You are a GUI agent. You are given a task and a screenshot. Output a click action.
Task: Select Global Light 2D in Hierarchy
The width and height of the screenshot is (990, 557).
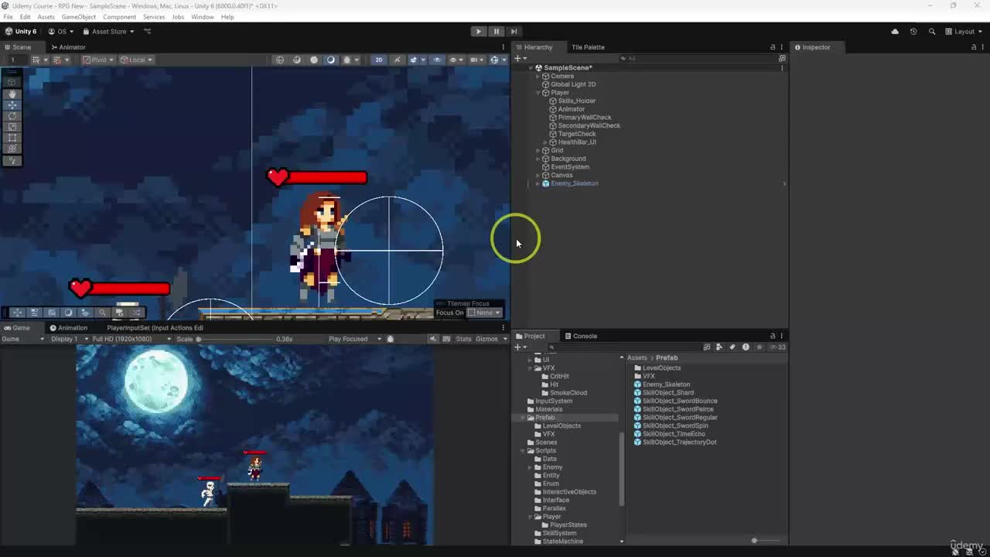point(573,84)
